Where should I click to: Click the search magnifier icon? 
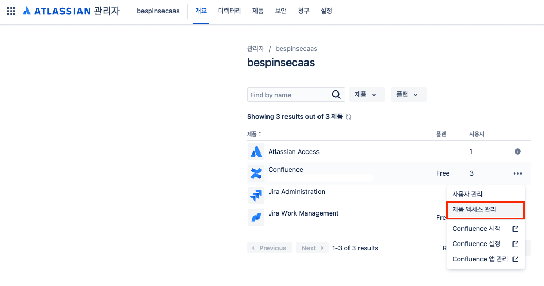(x=336, y=95)
